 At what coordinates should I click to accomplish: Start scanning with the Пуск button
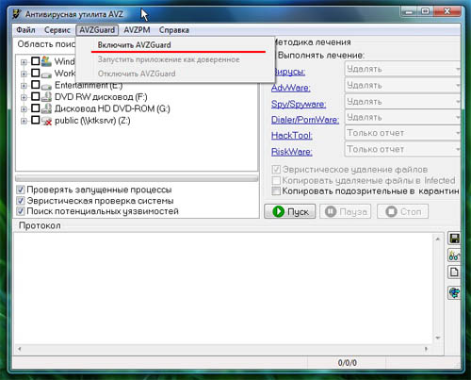[x=290, y=211]
